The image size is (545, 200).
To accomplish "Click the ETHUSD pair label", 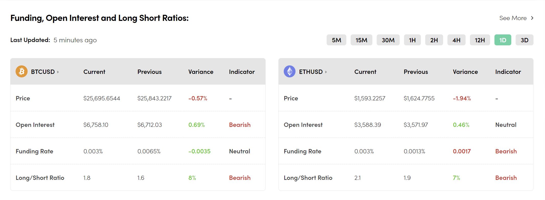I will (311, 72).
